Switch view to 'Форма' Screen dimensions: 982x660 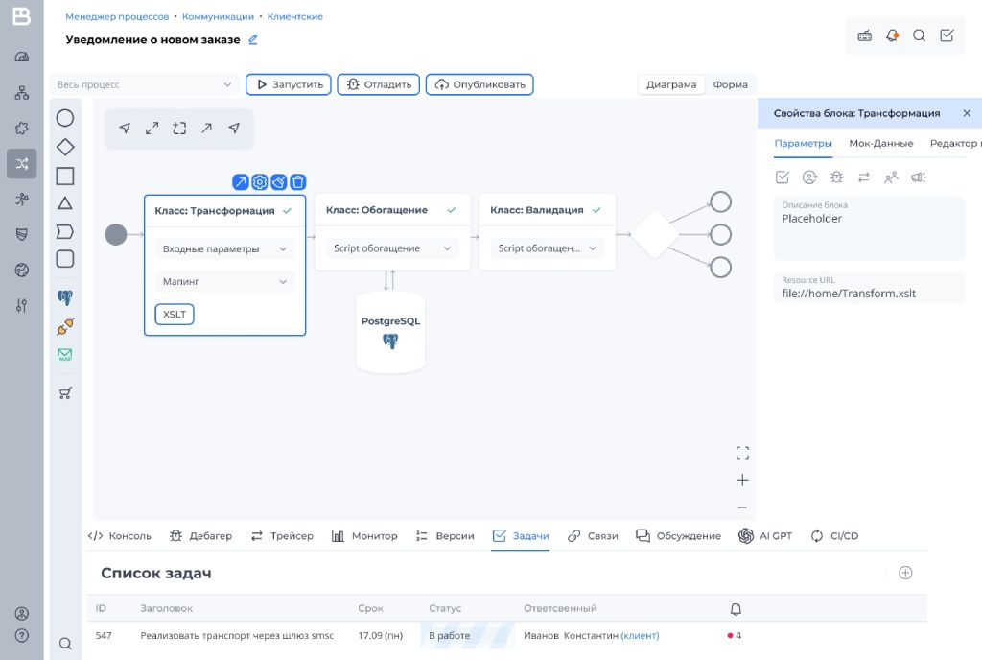pyautogui.click(x=730, y=84)
